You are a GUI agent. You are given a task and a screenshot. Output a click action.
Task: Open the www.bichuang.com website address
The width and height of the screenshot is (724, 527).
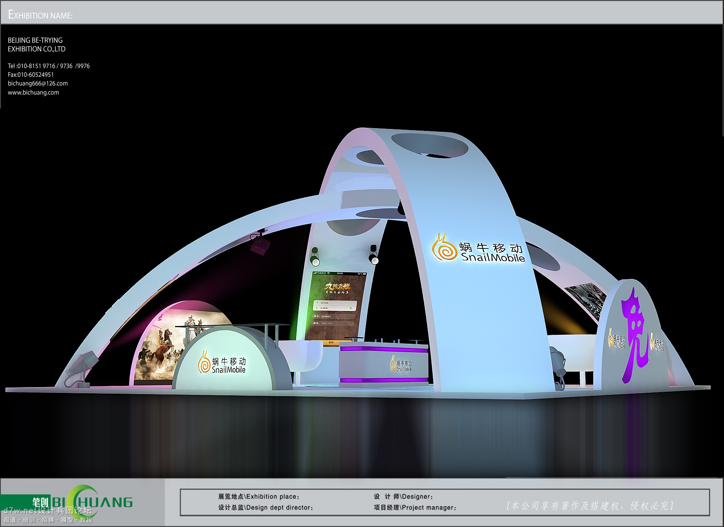tap(33, 93)
